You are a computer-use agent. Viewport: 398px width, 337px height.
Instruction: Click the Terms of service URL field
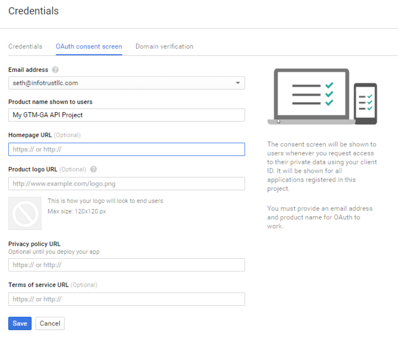pyautogui.click(x=126, y=299)
